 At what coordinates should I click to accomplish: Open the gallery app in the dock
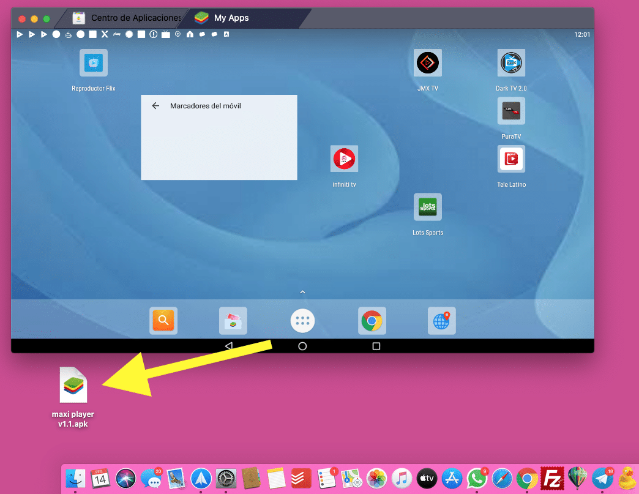(233, 320)
